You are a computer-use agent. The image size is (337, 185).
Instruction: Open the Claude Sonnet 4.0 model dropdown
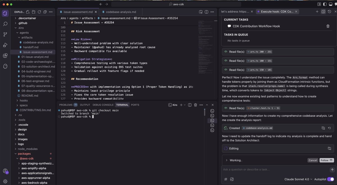[298, 179]
